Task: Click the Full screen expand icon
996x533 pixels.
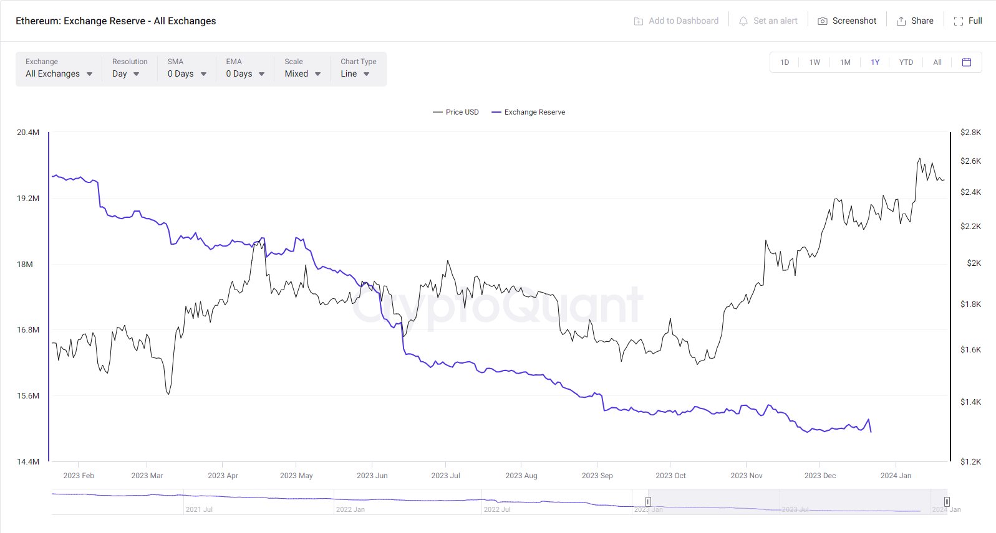Action: (x=959, y=21)
